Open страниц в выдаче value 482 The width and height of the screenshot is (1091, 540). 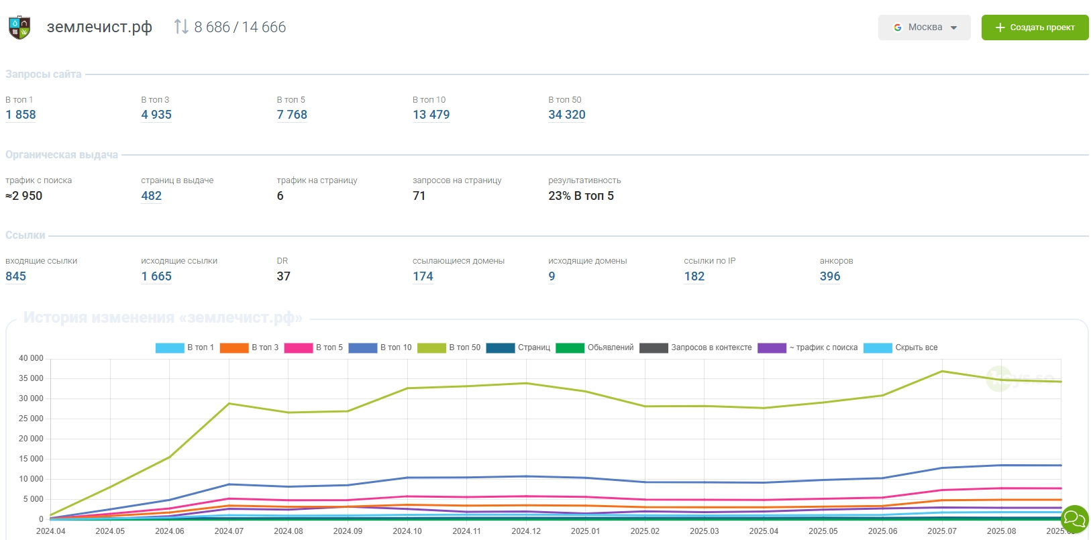click(x=151, y=196)
